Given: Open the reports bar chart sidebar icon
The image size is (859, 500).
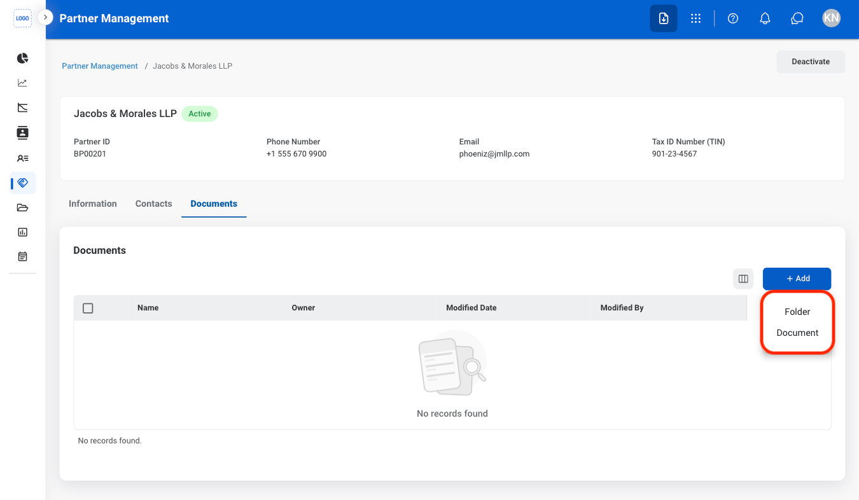Looking at the screenshot, I should tap(23, 232).
